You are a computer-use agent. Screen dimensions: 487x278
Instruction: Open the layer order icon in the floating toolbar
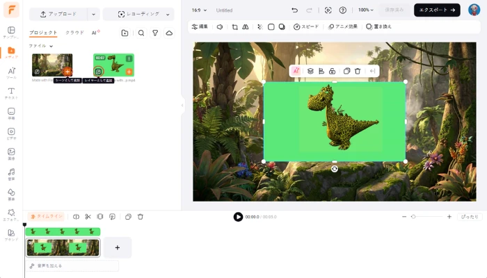click(x=310, y=71)
